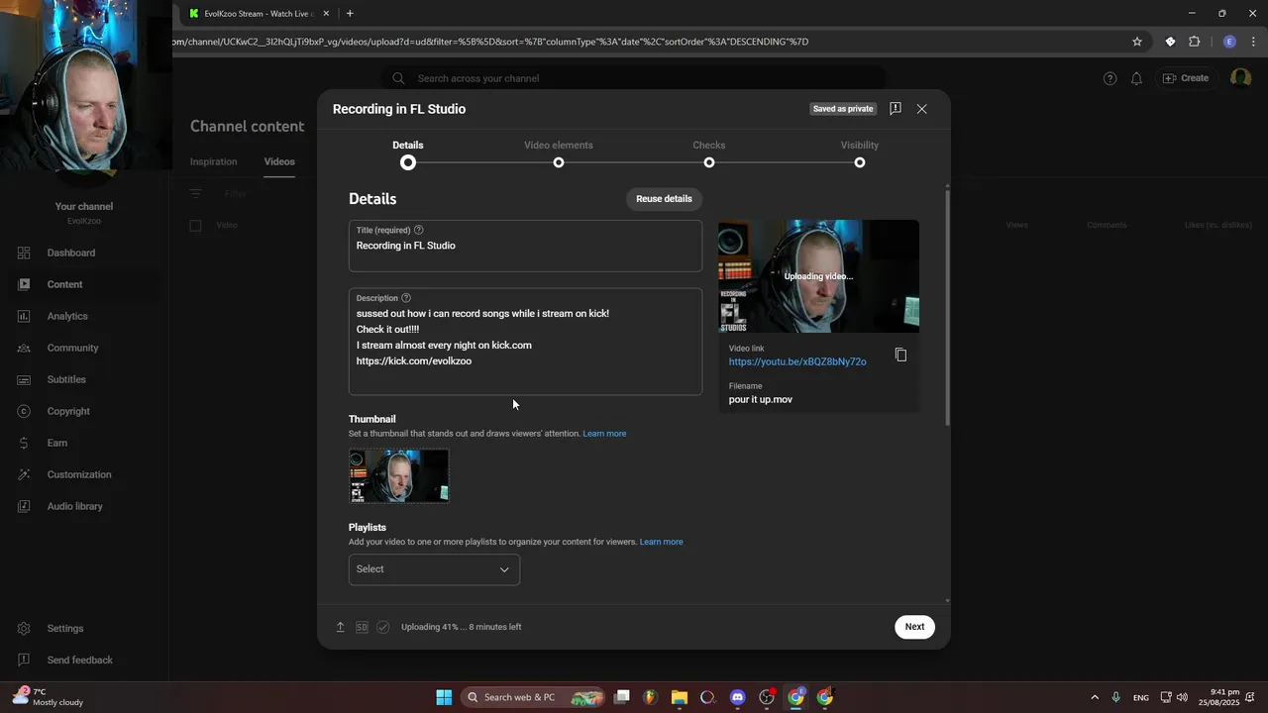Screen dimensions: 1268x713
Task: Click the SD processing status icon
Action: click(362, 627)
